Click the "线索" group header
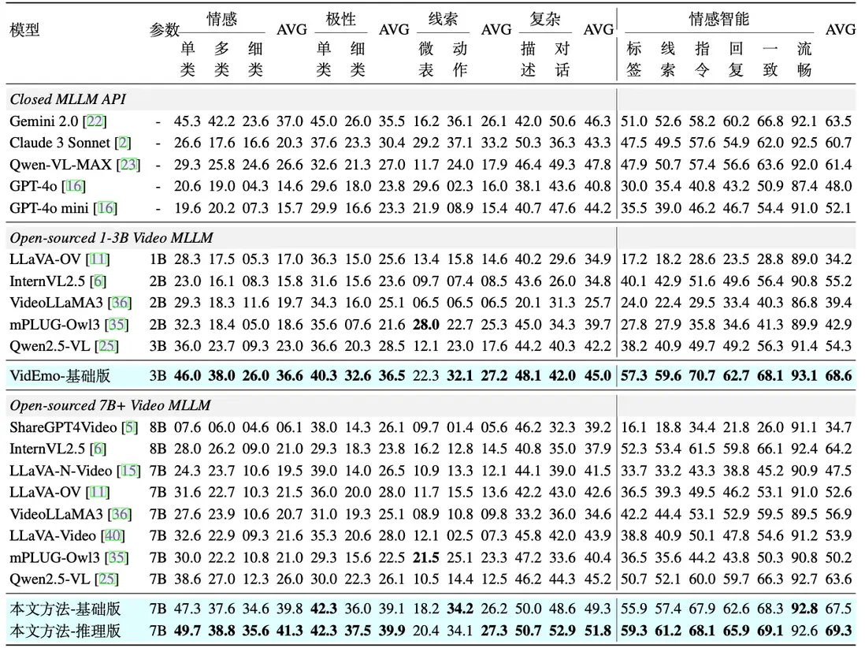Screen dimensions: 865x648 point(443,19)
